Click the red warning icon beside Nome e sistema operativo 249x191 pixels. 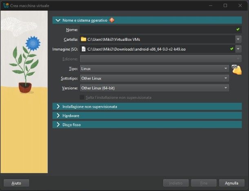(x=112, y=20)
